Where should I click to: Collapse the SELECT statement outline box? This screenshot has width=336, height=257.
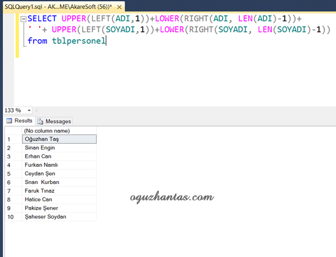23,19
